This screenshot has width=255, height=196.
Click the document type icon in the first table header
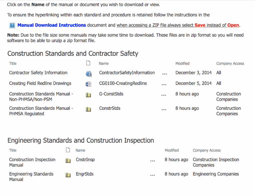click(x=88, y=63)
